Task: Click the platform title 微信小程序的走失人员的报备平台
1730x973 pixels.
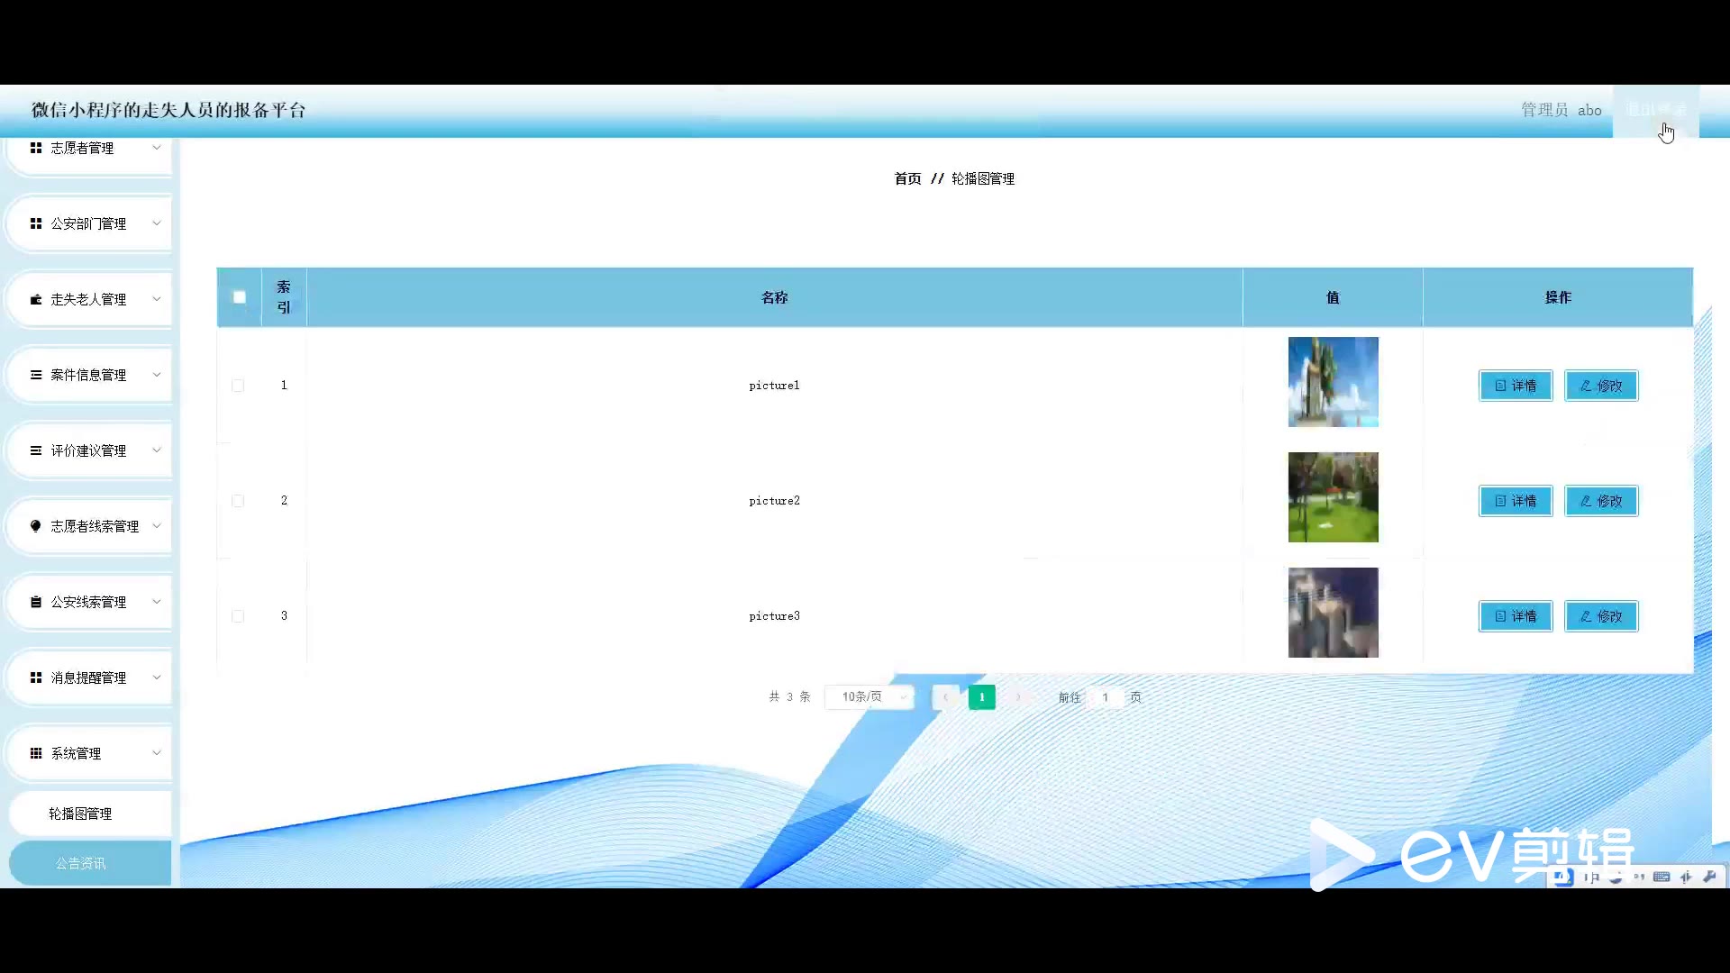Action: tap(168, 110)
